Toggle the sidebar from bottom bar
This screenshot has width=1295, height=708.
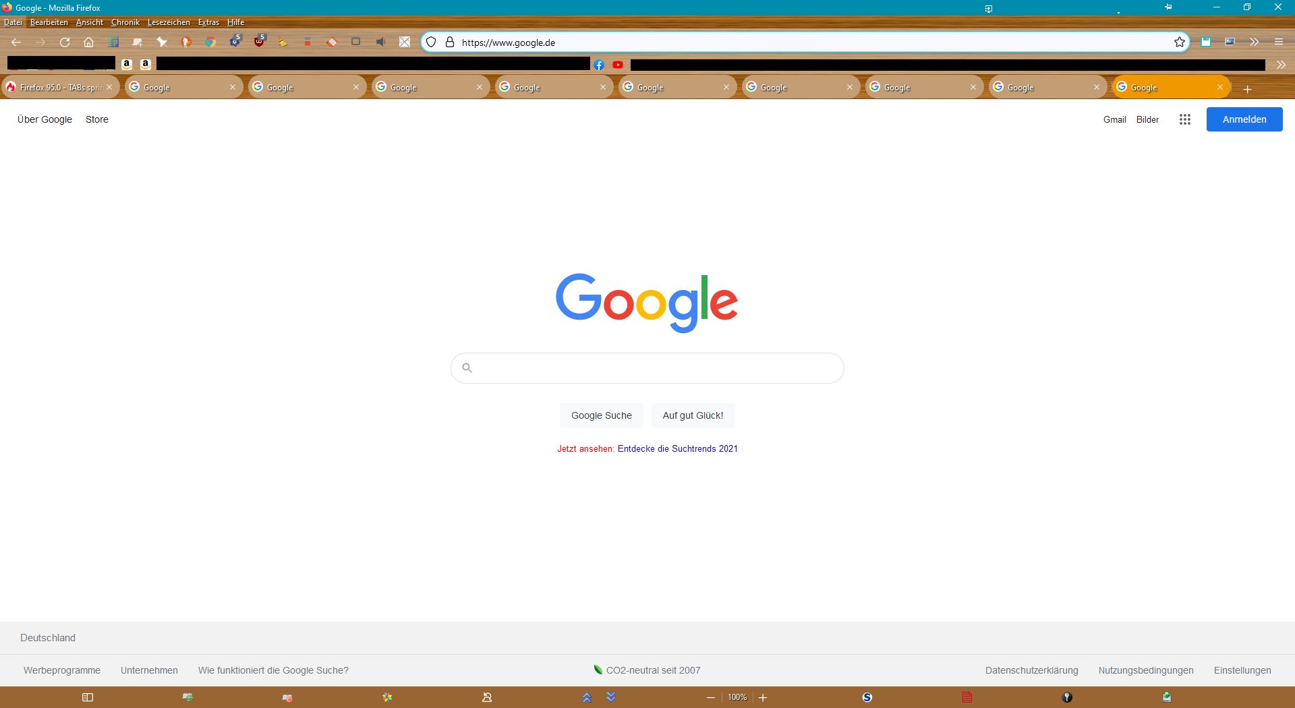(88, 697)
